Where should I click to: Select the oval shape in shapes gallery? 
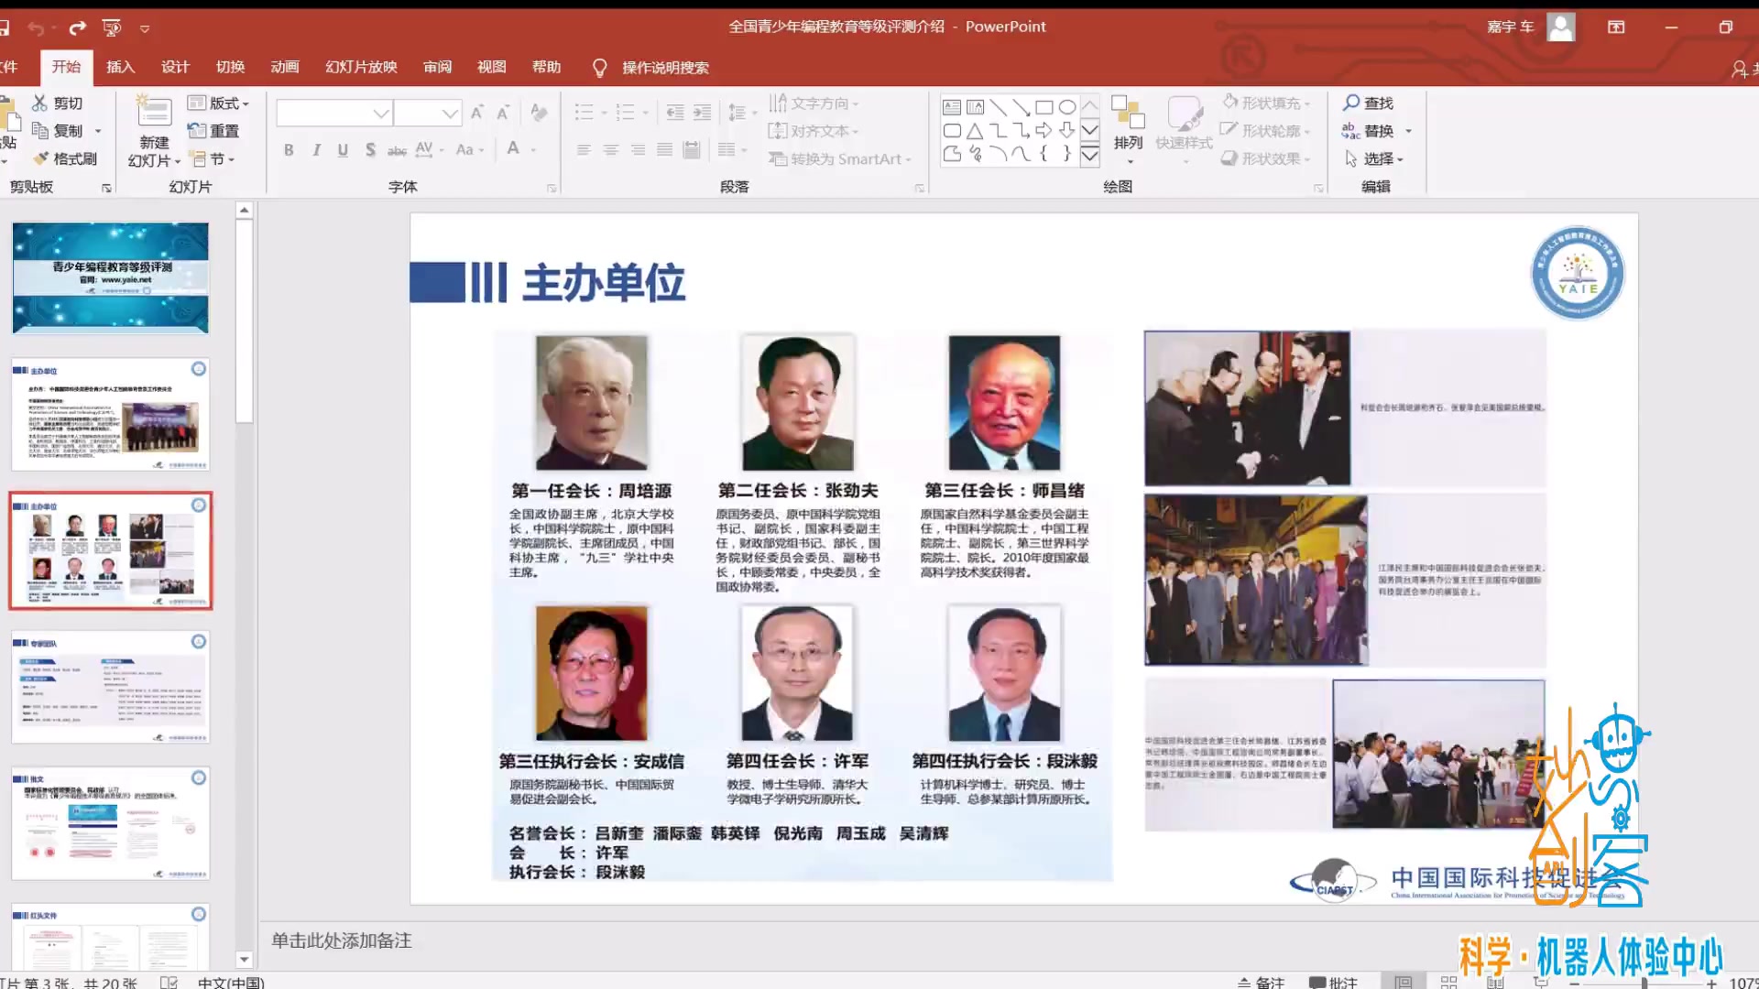(1067, 108)
